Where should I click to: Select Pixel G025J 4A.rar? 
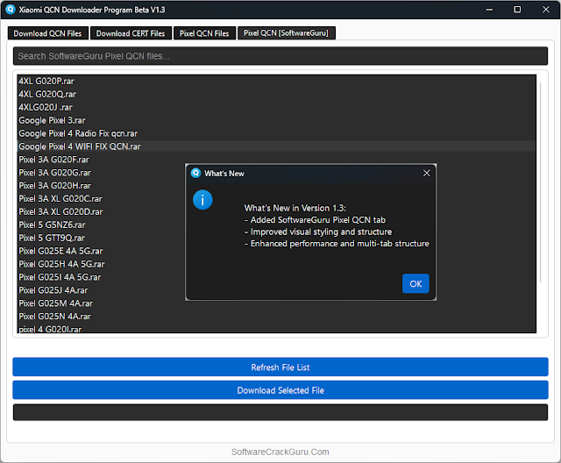[276, 290]
